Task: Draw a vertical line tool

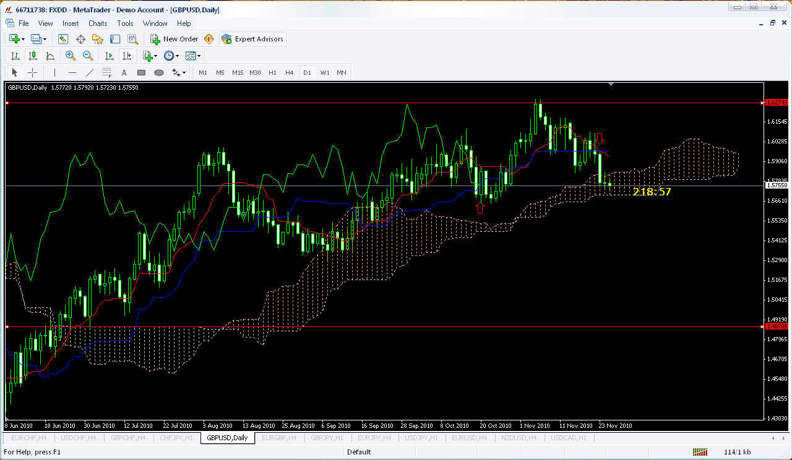Action: point(55,72)
